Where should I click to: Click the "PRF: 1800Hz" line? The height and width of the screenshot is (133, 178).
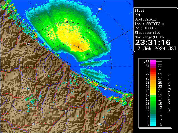pyautogui.click(x=145, y=28)
